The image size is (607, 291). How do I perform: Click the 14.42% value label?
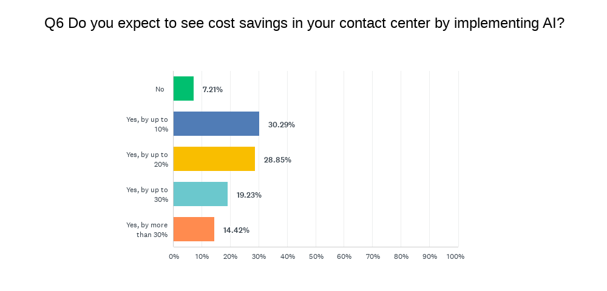236,230
